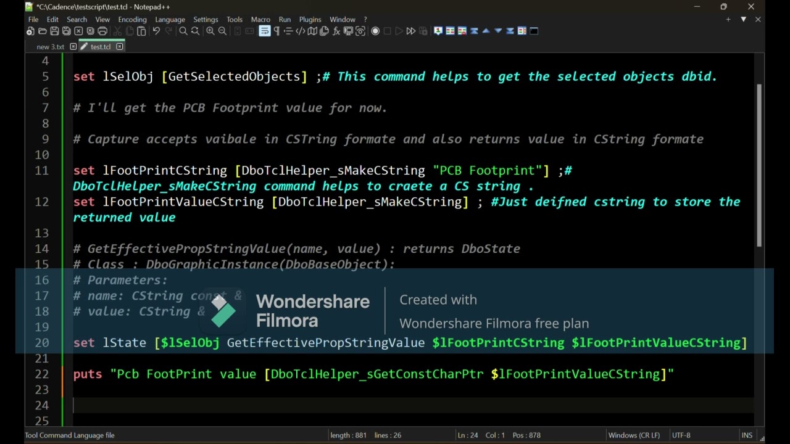Open the File menu
Viewport: 790px width, 444px height.
tap(33, 19)
